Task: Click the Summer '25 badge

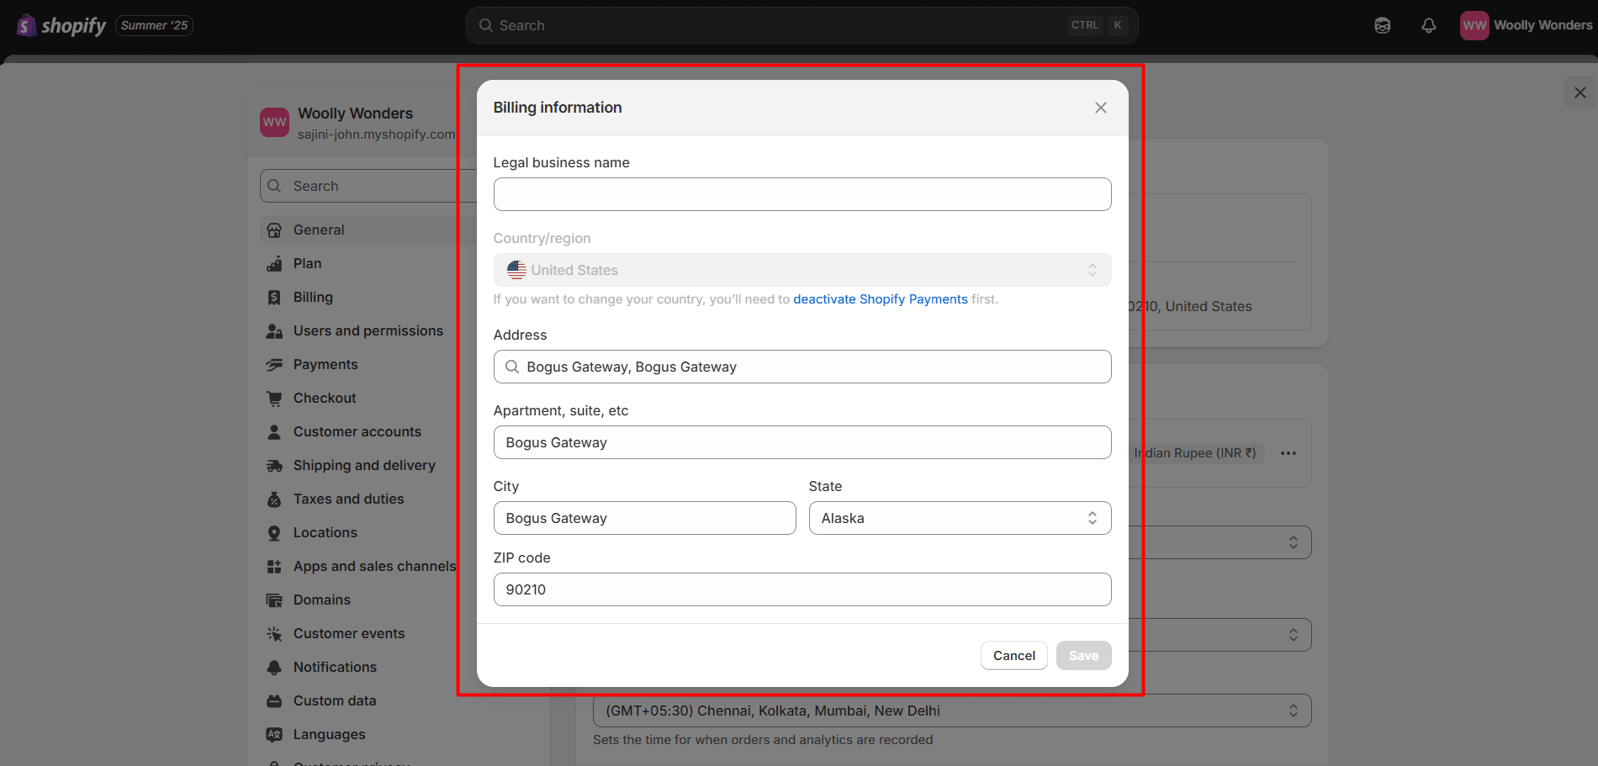Action: click(x=154, y=25)
